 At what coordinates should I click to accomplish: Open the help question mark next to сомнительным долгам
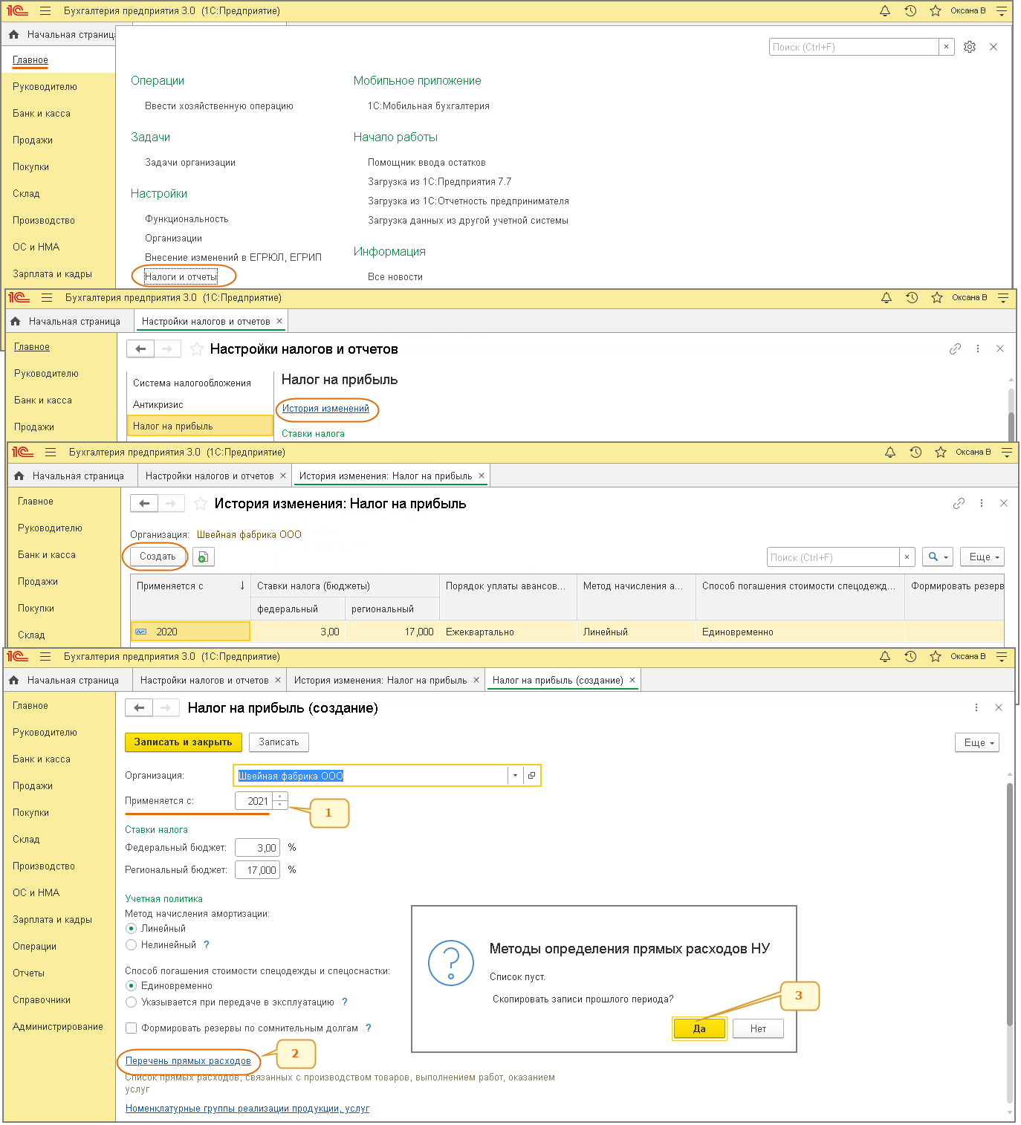pos(369,1028)
